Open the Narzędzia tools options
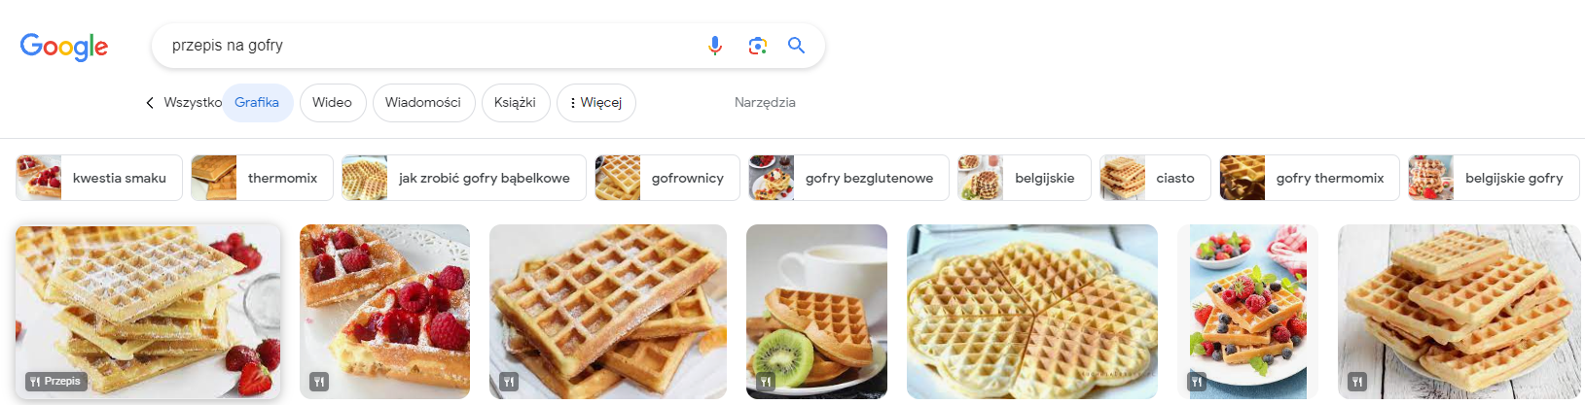1585x405 pixels. pyautogui.click(x=765, y=103)
